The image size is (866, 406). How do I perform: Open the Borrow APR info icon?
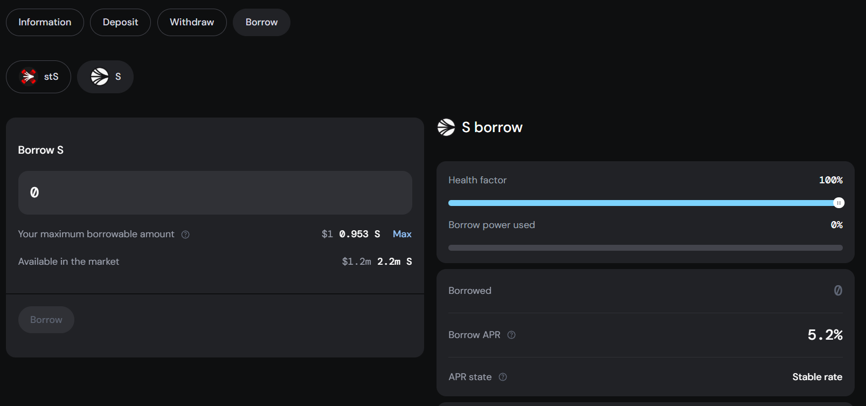(x=511, y=335)
